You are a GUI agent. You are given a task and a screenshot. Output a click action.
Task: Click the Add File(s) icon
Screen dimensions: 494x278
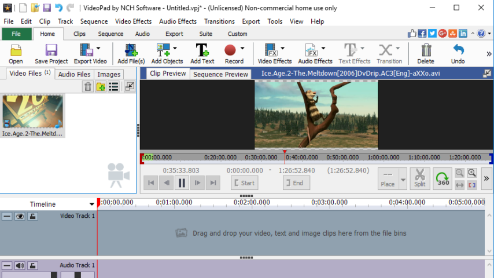point(131,54)
